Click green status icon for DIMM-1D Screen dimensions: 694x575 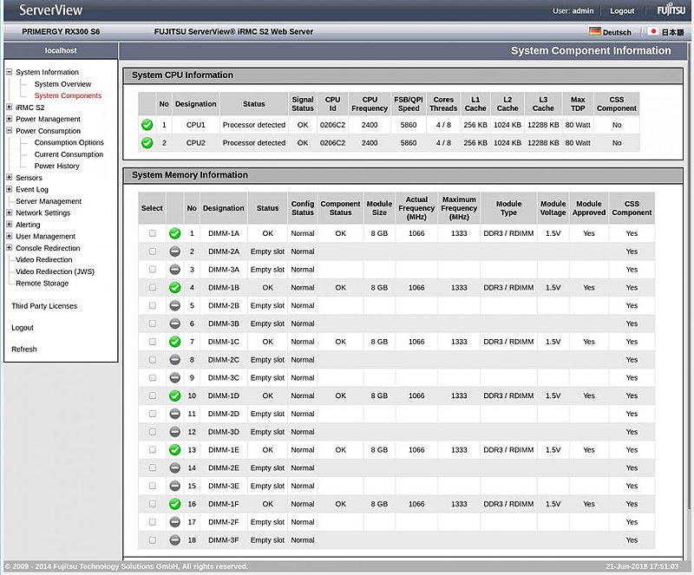click(174, 395)
